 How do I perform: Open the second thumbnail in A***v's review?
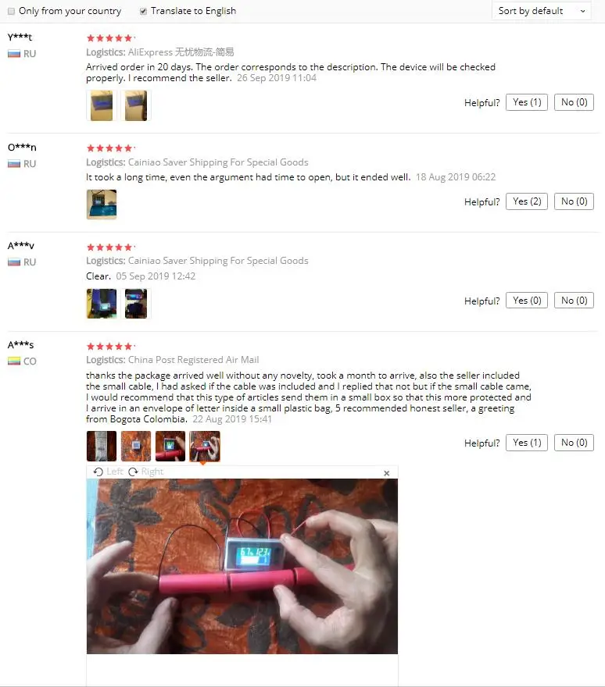pyautogui.click(x=136, y=304)
